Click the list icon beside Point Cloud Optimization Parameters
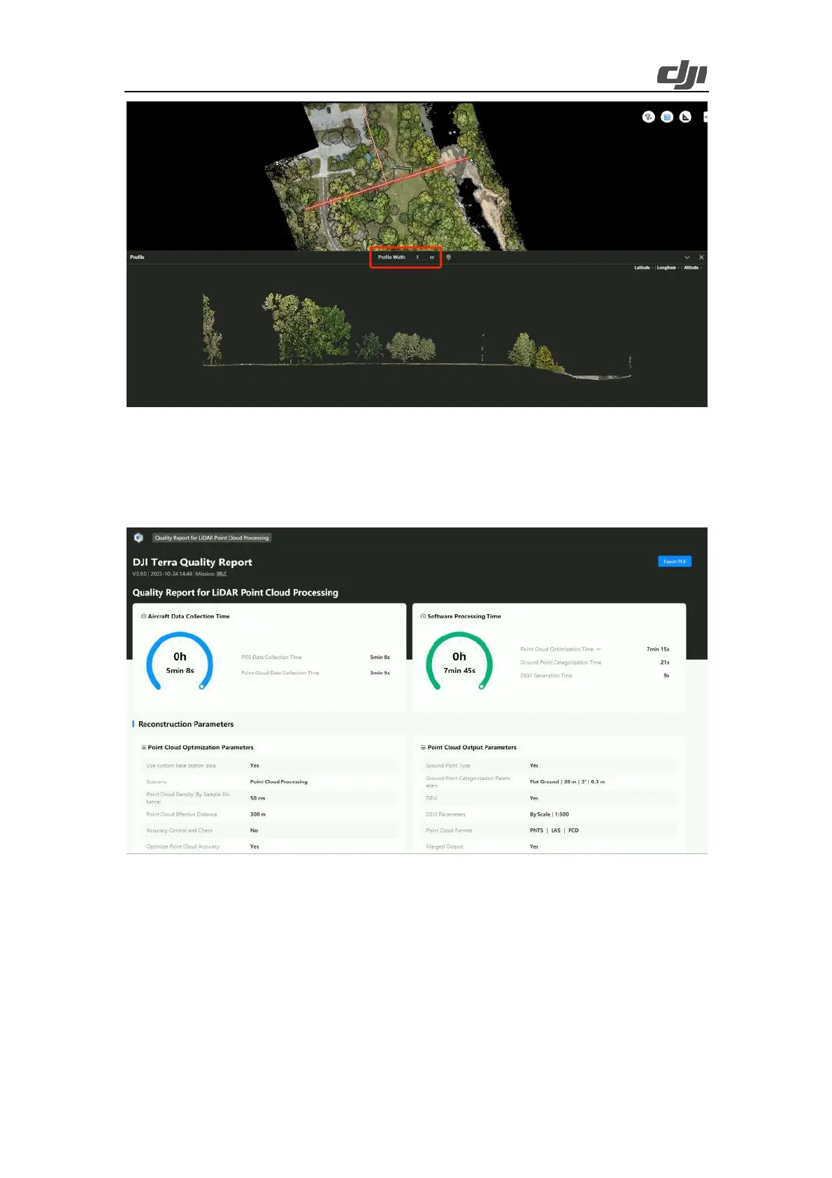The width and height of the screenshot is (832, 1178). (x=144, y=748)
